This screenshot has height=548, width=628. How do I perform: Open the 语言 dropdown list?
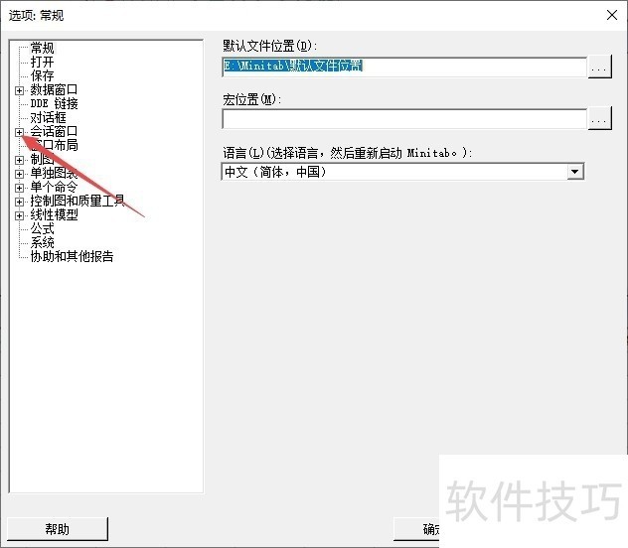(x=574, y=172)
